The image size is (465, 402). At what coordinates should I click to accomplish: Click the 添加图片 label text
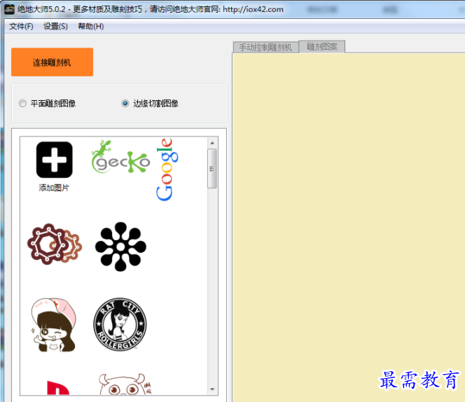tap(54, 188)
